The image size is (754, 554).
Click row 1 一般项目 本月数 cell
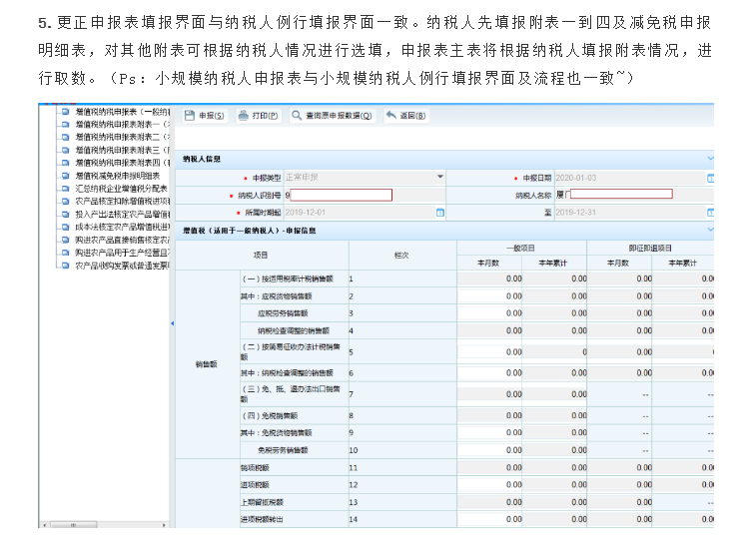pos(489,278)
